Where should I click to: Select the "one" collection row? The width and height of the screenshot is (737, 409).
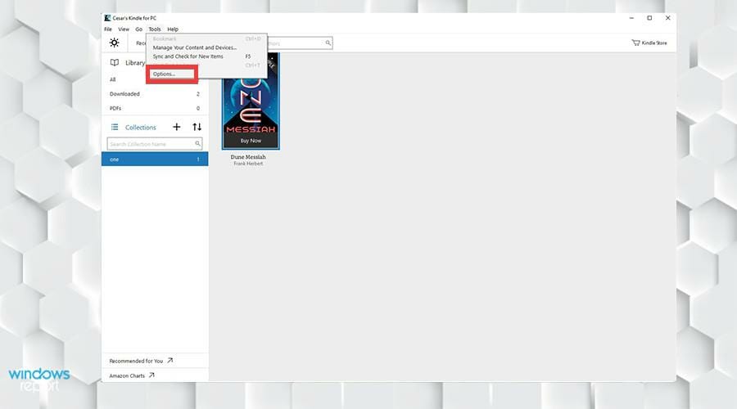(x=155, y=160)
